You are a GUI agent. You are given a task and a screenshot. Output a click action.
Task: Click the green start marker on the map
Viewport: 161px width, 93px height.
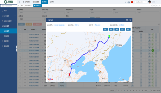pos(109,36)
